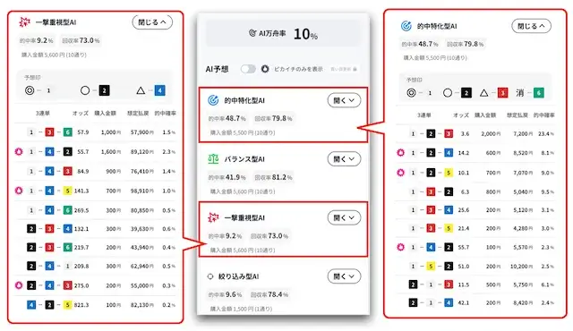Click the AI予想 label
Image resolution: width=573 pixels, height=331 pixels.
pos(217,69)
